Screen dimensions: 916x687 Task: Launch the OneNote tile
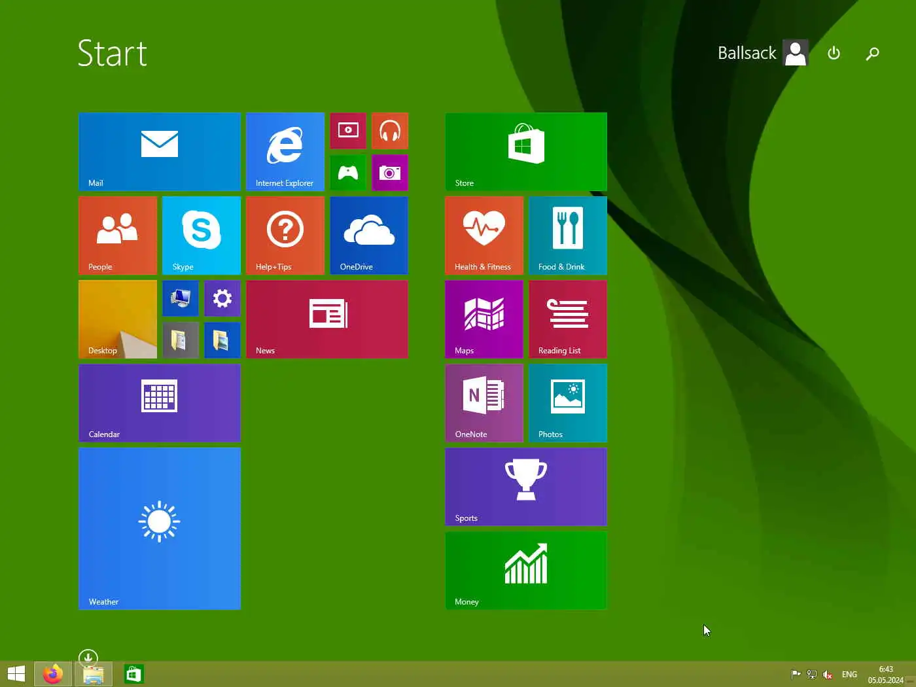point(484,403)
